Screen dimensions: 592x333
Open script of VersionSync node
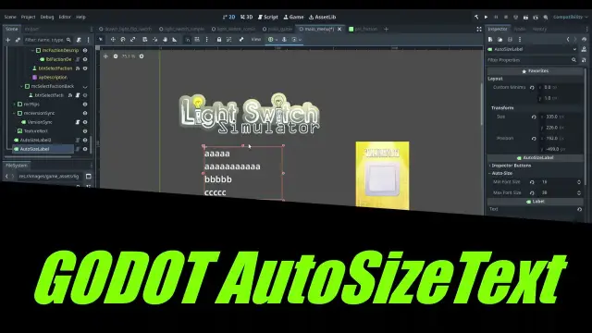(x=78, y=122)
